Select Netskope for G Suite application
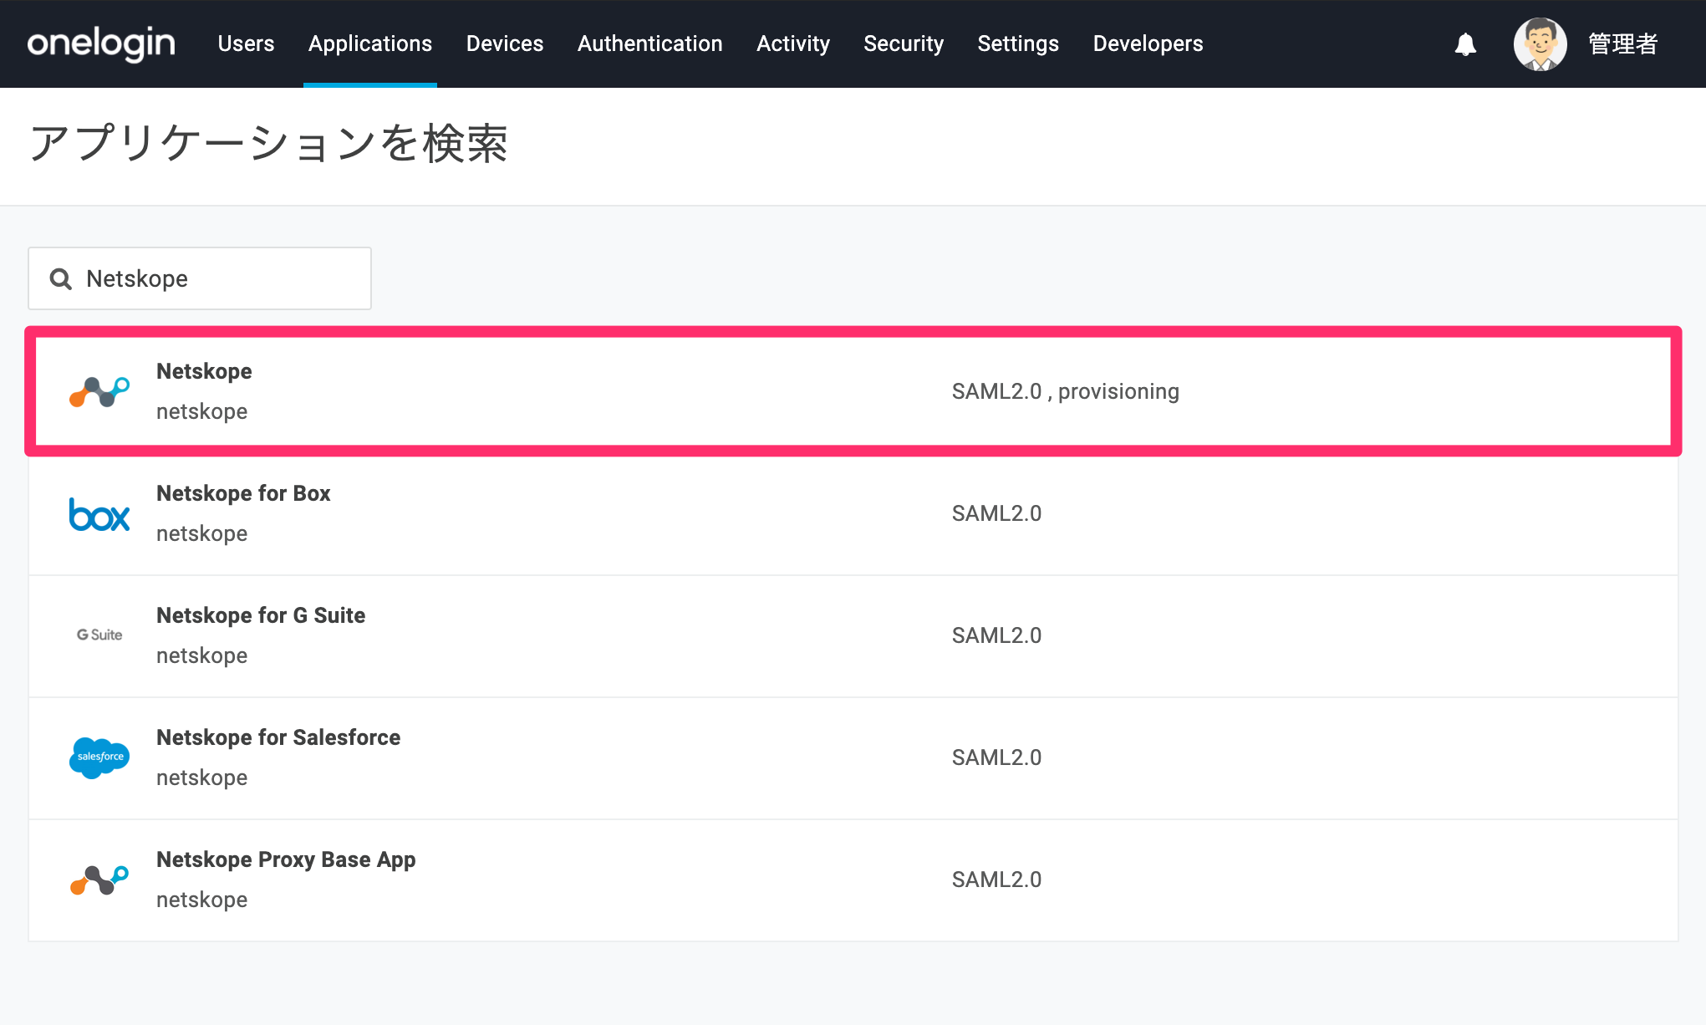Viewport: 1706px width, 1025px height. pos(261,615)
